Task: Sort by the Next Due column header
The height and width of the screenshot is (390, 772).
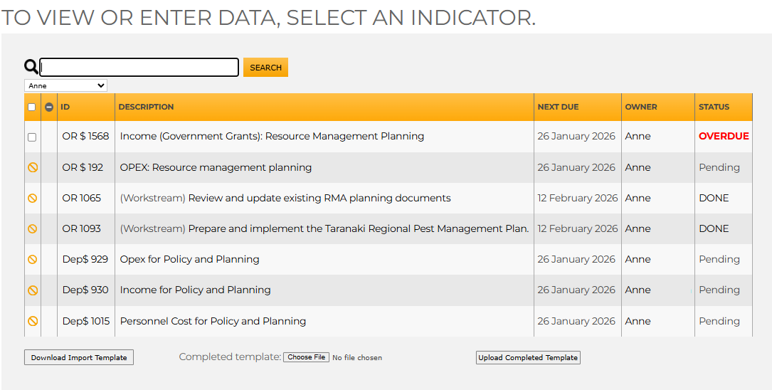Action: point(558,107)
